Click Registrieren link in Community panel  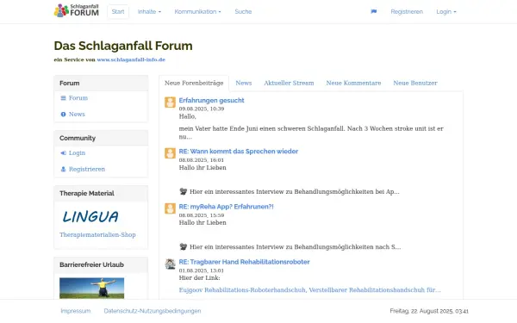pyautogui.click(x=87, y=169)
